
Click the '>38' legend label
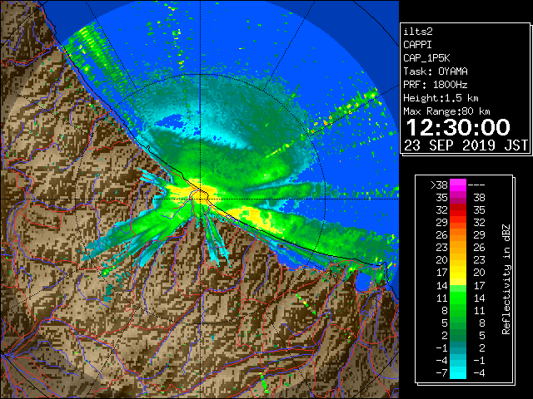tap(439, 185)
